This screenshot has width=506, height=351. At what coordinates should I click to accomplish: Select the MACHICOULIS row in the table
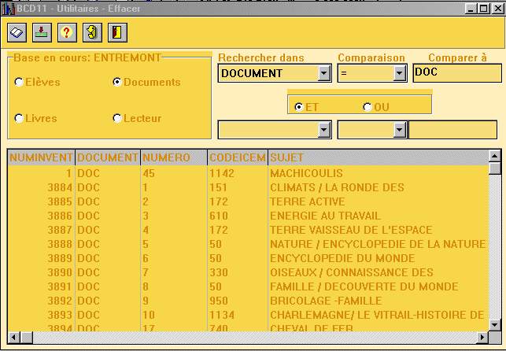[301, 172]
